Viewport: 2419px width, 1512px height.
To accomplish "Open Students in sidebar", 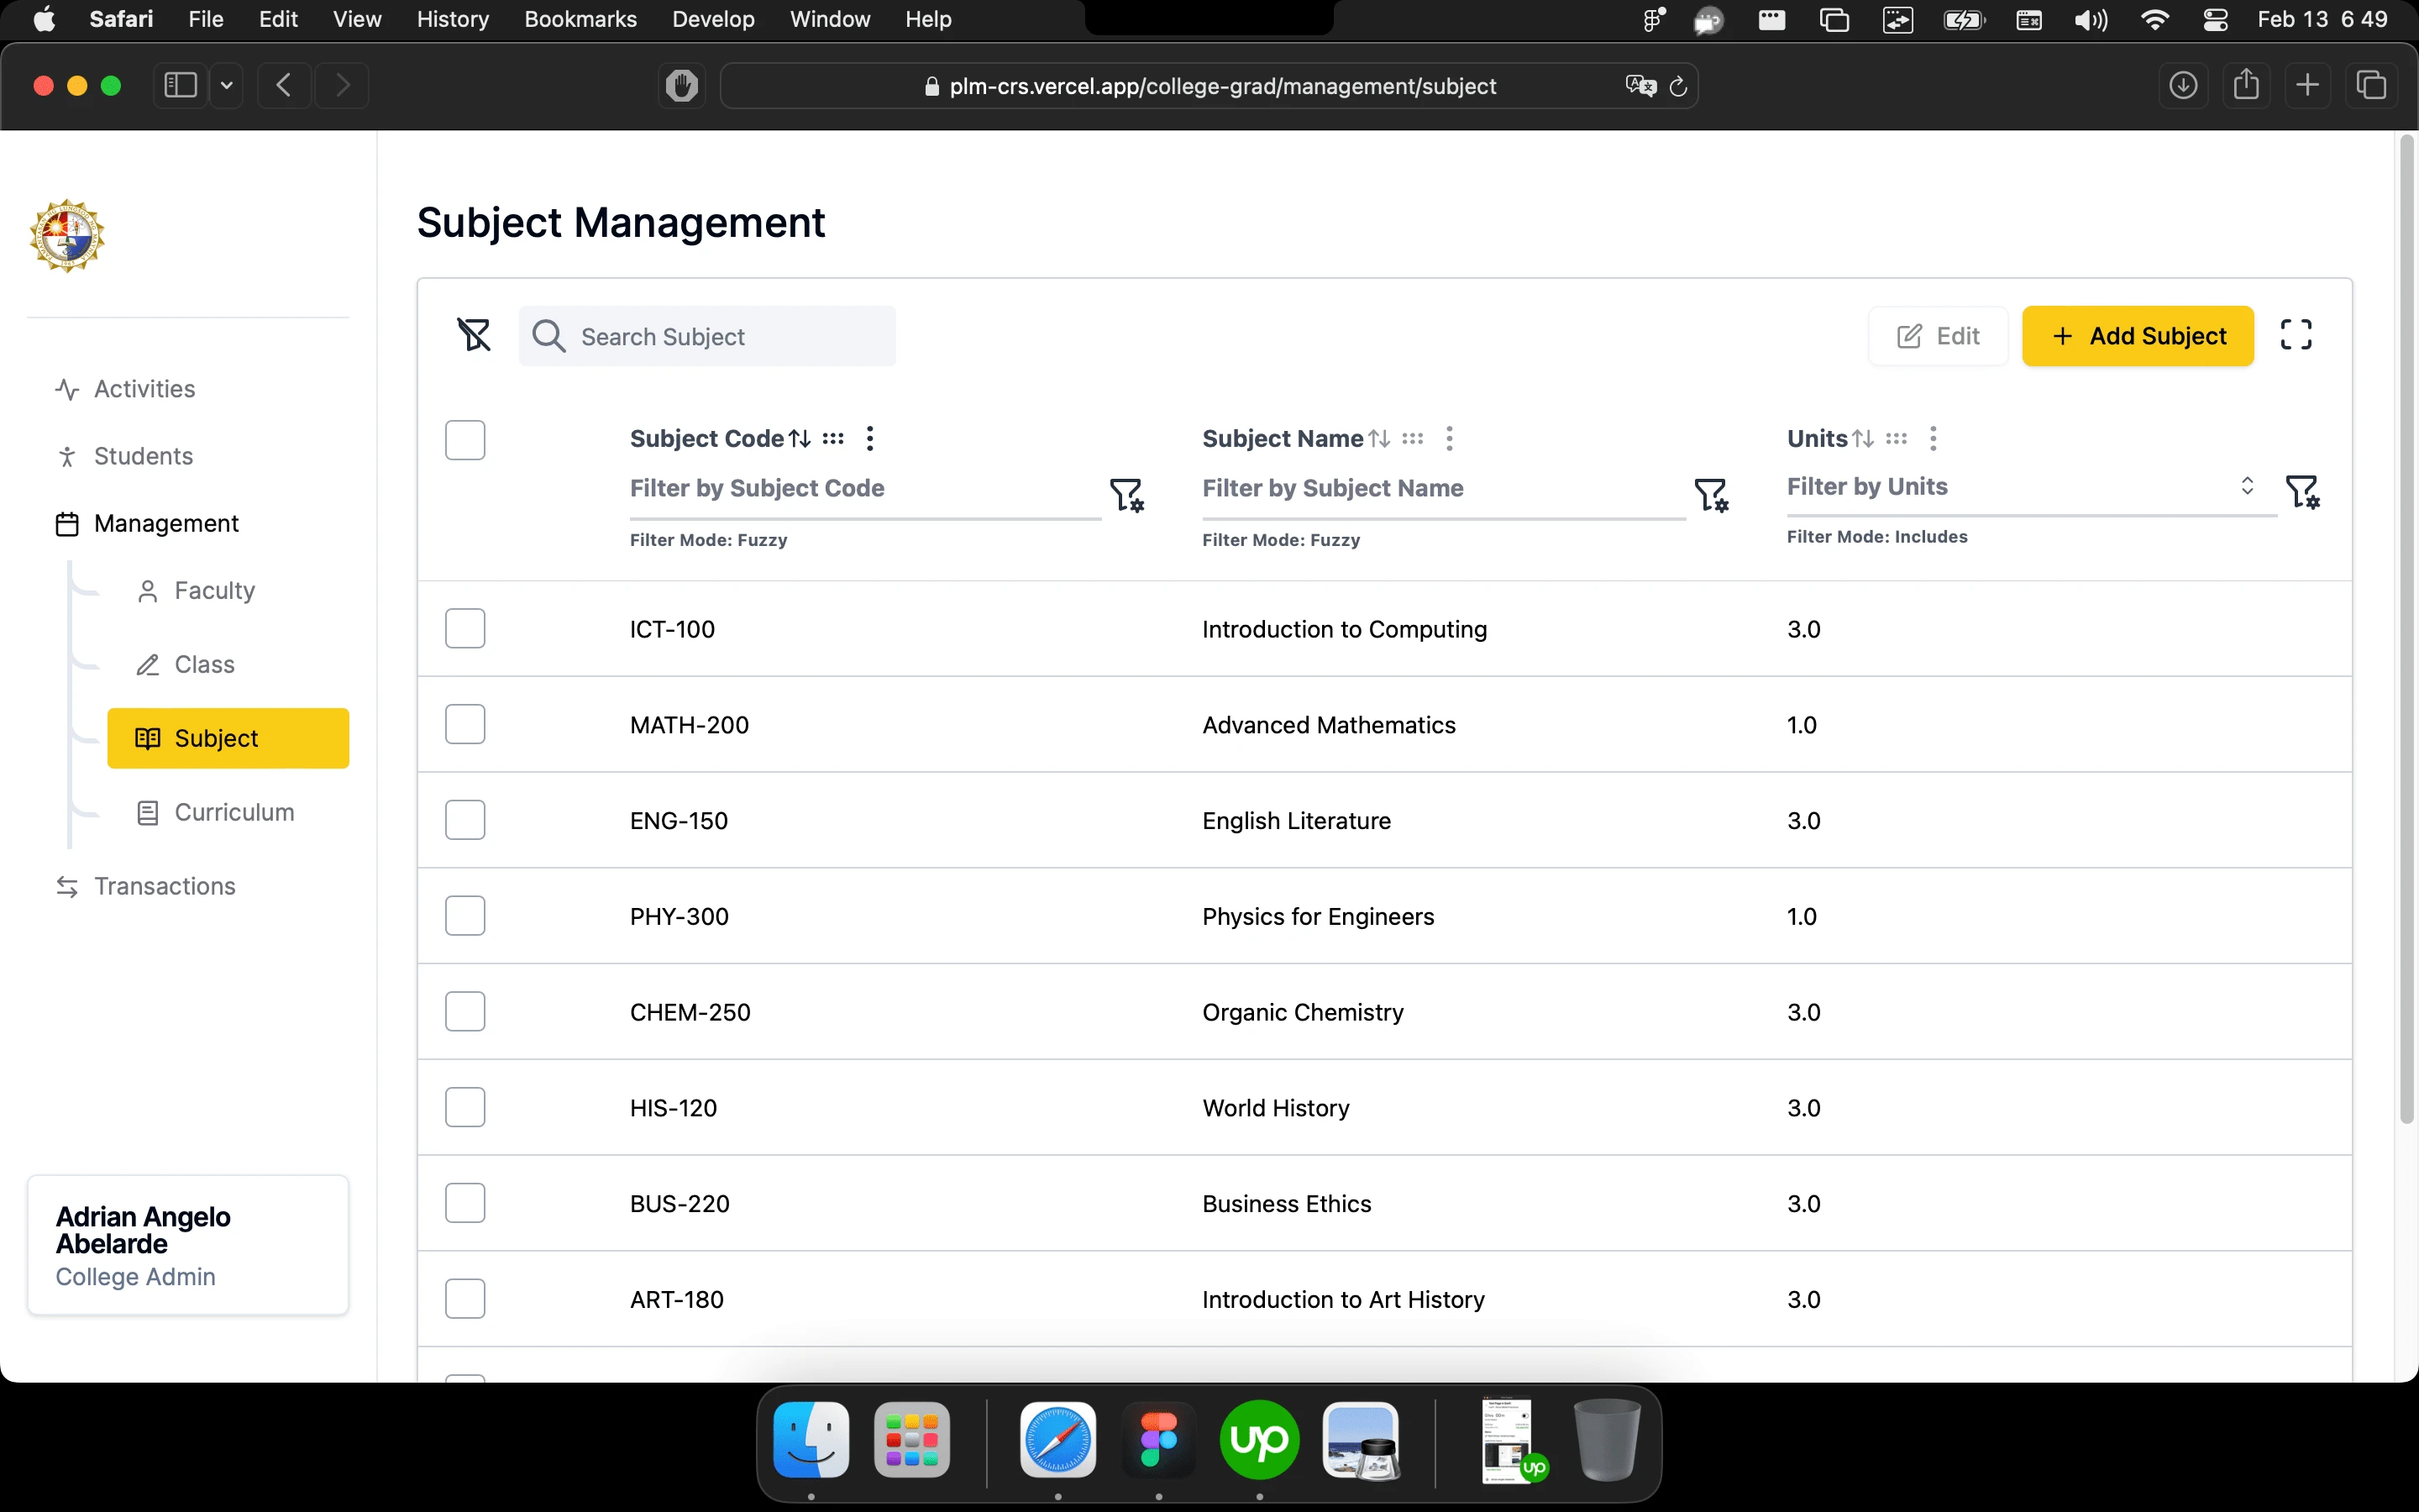I will 124,456.
